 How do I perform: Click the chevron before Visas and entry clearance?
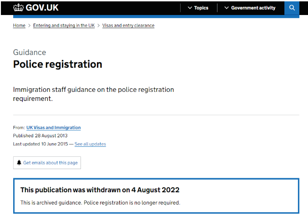click(98, 25)
